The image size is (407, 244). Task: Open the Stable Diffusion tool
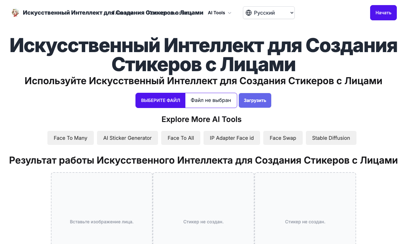click(x=331, y=138)
